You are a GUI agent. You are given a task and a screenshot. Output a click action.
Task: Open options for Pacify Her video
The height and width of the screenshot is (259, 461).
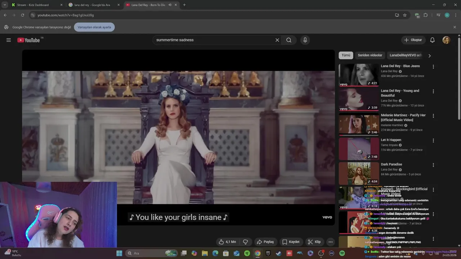point(433,116)
